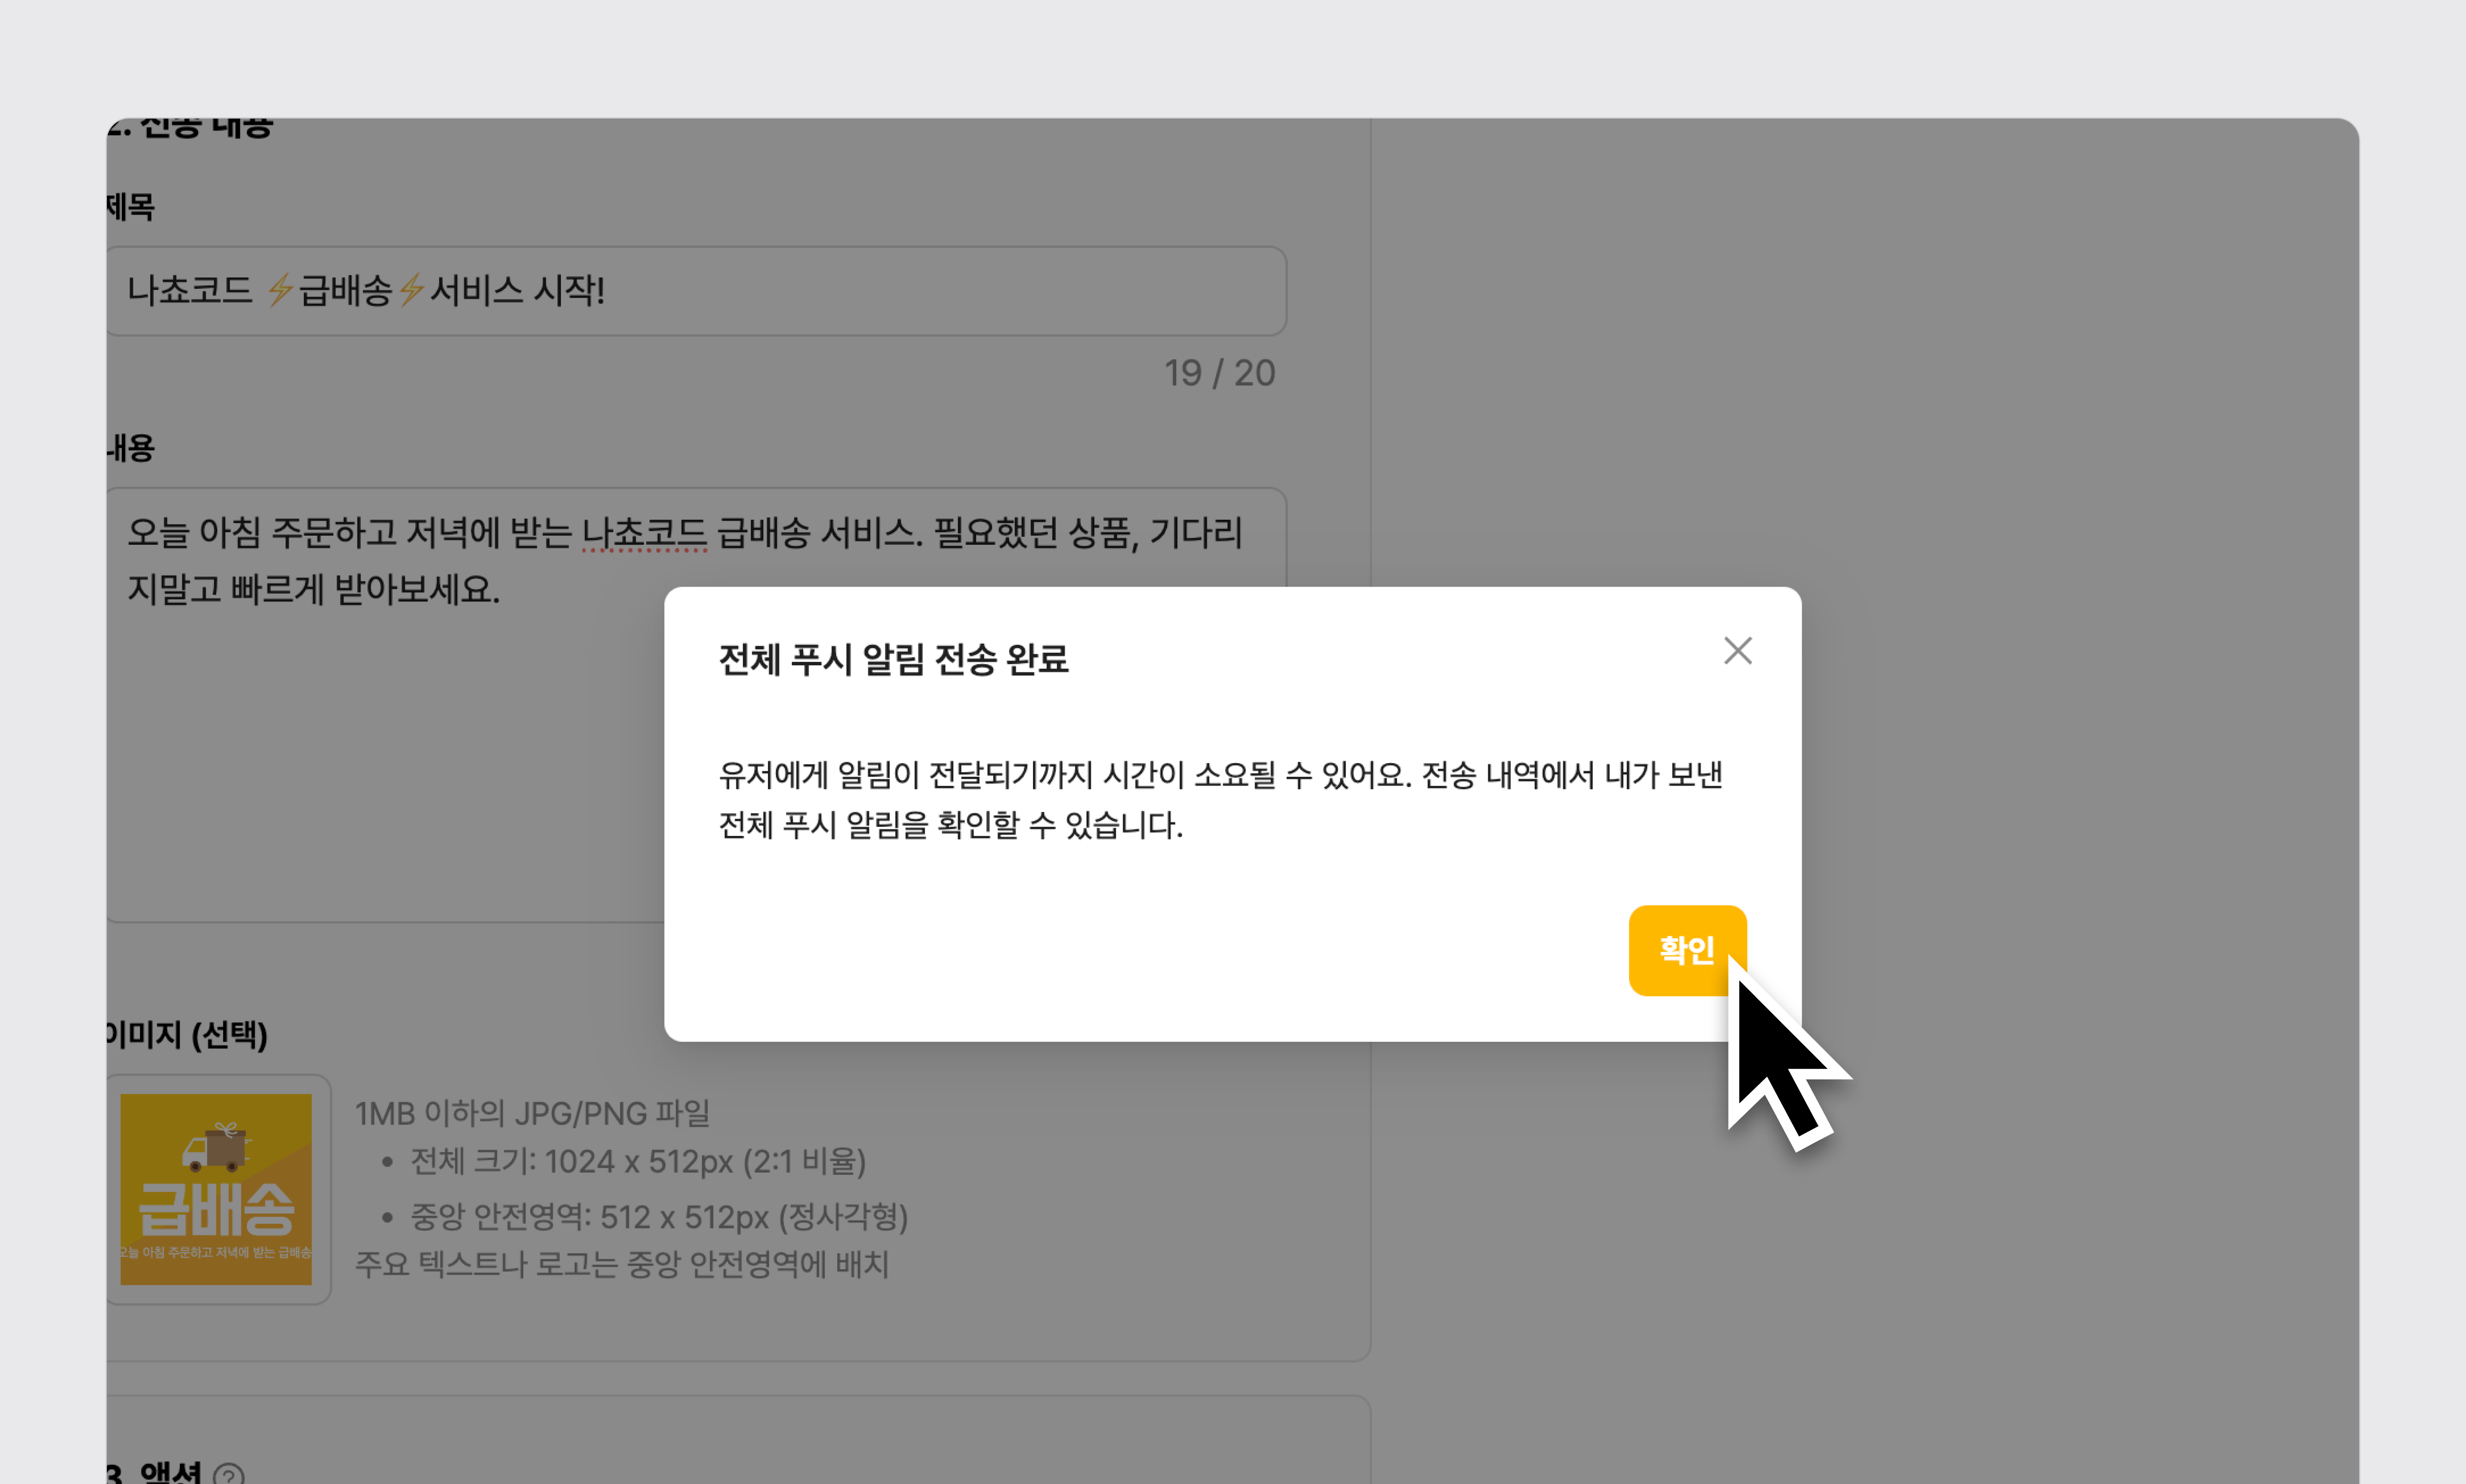
Task: Click the 제목 field label
Action: coord(131,207)
